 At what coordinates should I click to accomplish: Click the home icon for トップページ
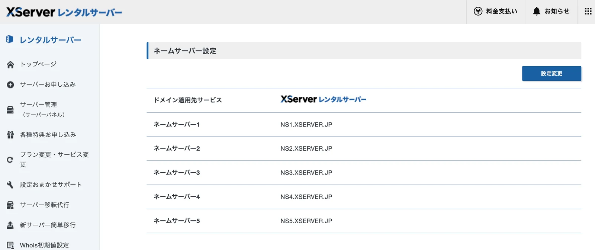[x=10, y=64]
